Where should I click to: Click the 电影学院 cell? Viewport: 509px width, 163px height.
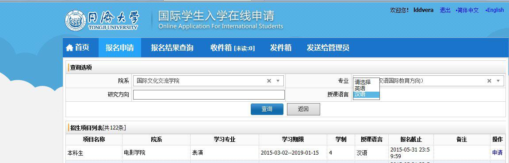[134, 152]
